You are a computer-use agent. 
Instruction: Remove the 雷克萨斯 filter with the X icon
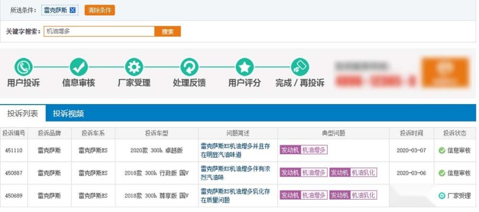73,10
